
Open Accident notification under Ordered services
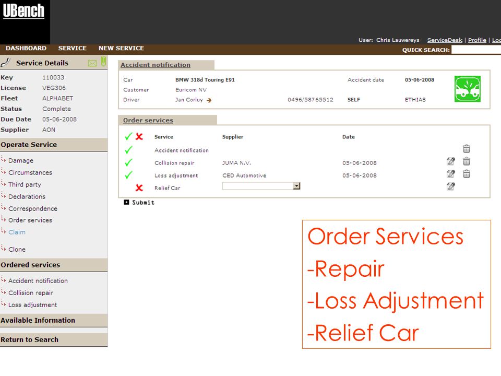[x=38, y=281]
